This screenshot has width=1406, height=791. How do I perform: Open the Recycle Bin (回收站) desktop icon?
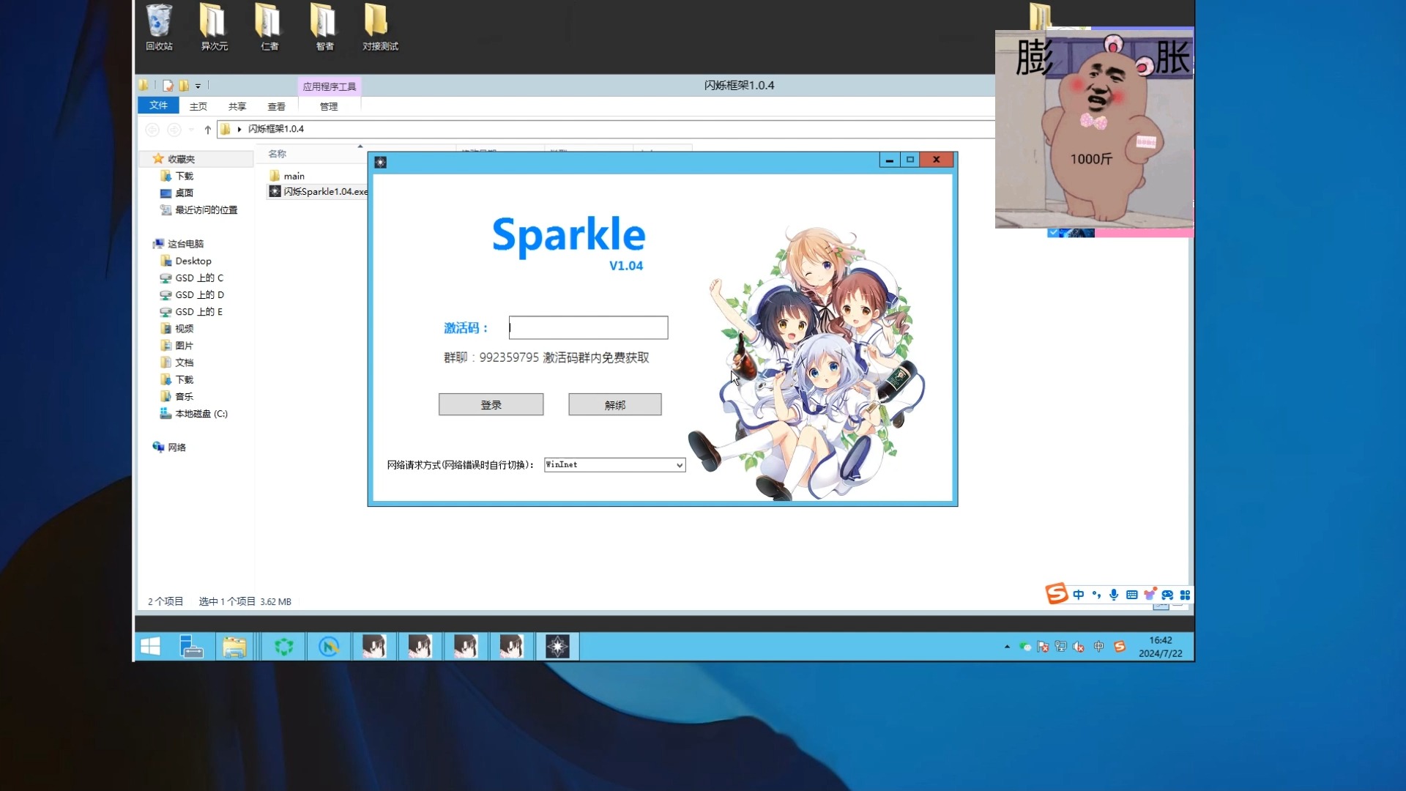159,28
